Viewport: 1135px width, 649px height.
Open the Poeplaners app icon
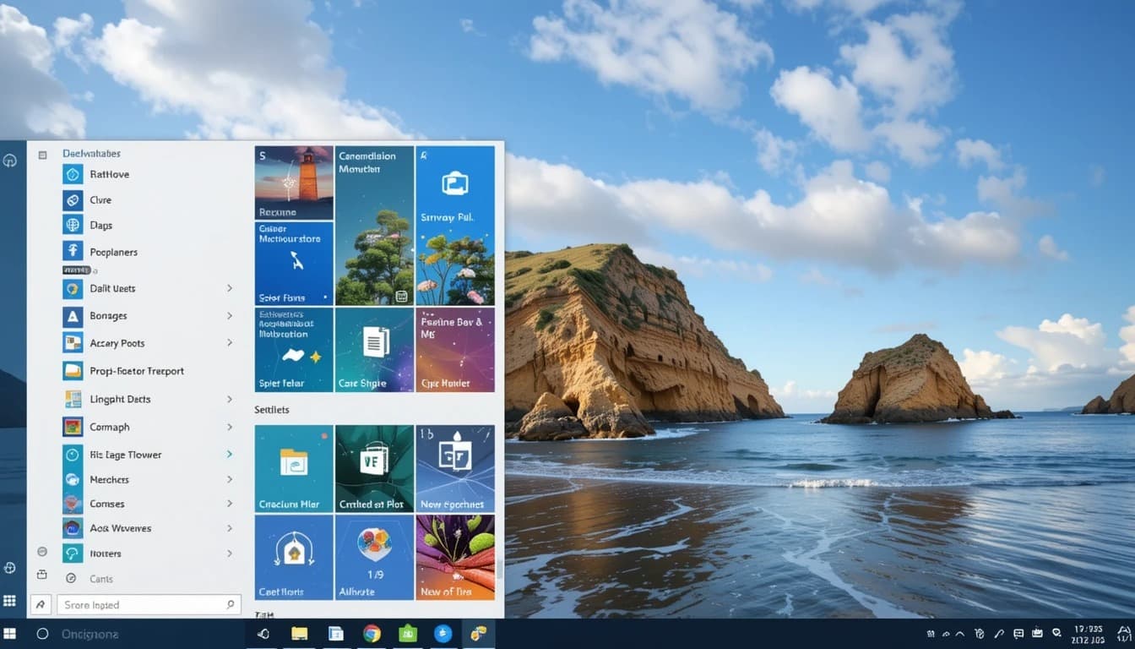pyautogui.click(x=73, y=251)
